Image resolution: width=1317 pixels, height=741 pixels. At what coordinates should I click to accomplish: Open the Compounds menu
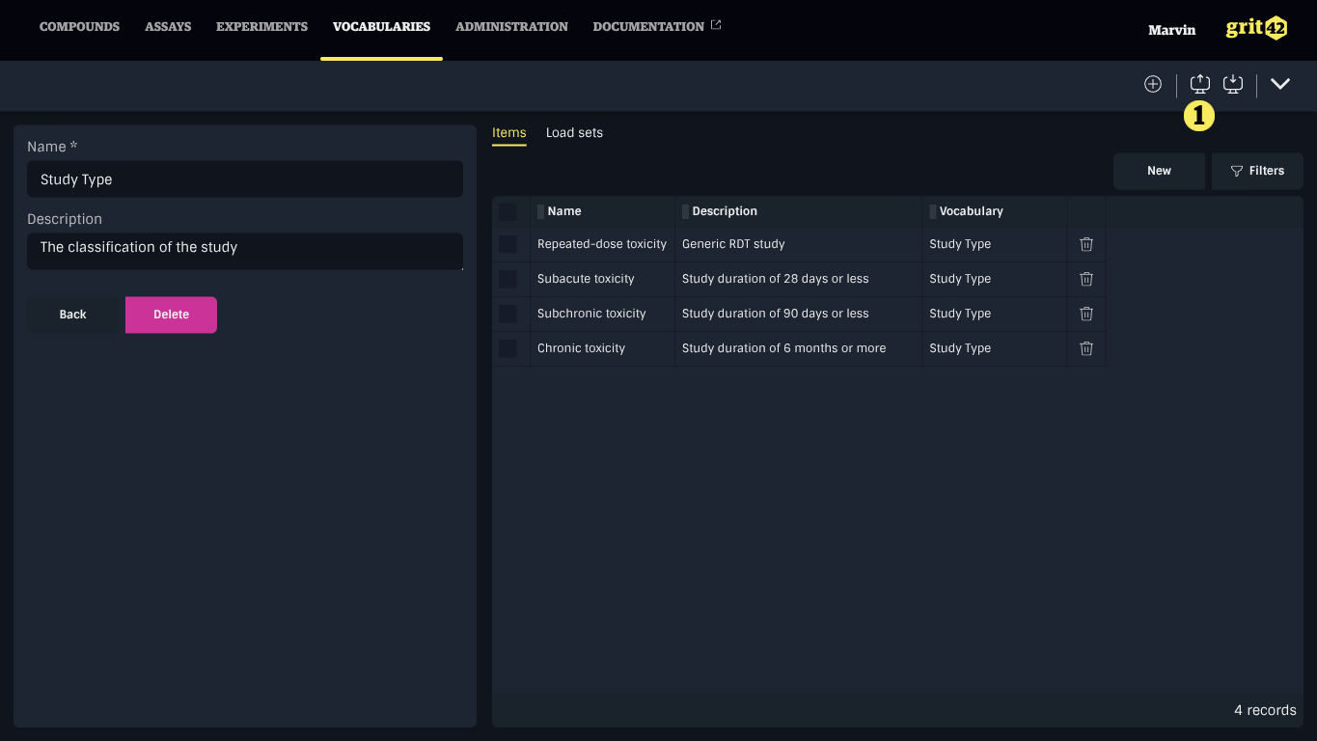click(x=79, y=27)
